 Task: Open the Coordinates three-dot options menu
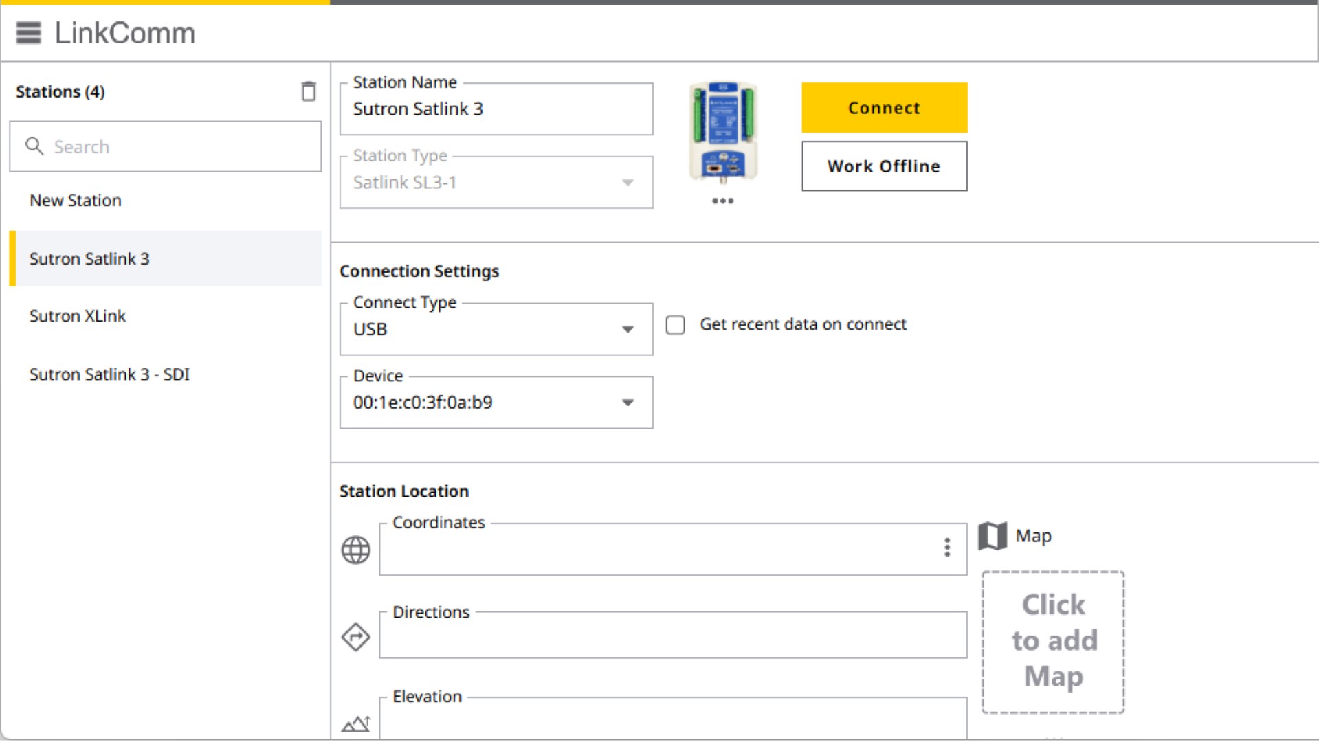pyautogui.click(x=947, y=548)
